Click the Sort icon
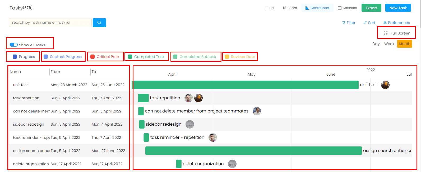The width and height of the screenshot is (421, 172). point(365,23)
